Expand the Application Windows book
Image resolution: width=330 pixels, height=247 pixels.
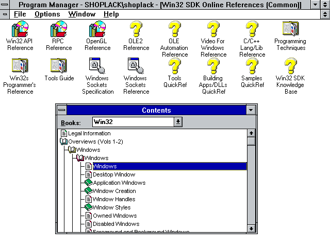[89, 182]
